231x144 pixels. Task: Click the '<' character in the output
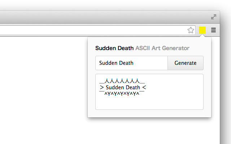(144, 87)
